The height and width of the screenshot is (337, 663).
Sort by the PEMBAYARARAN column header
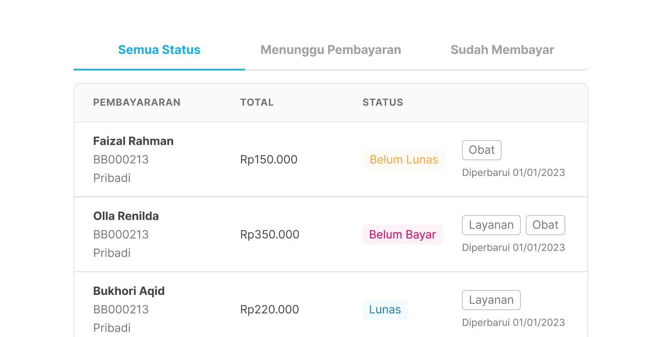[x=137, y=102]
